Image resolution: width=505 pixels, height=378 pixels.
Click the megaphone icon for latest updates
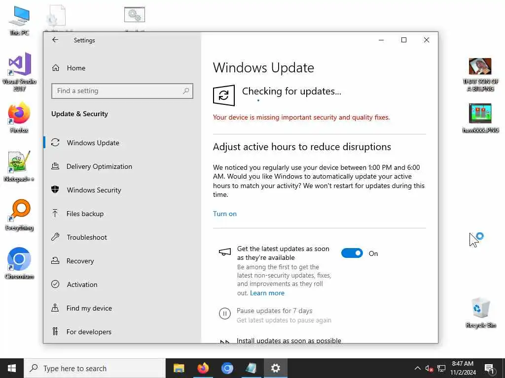225,252
